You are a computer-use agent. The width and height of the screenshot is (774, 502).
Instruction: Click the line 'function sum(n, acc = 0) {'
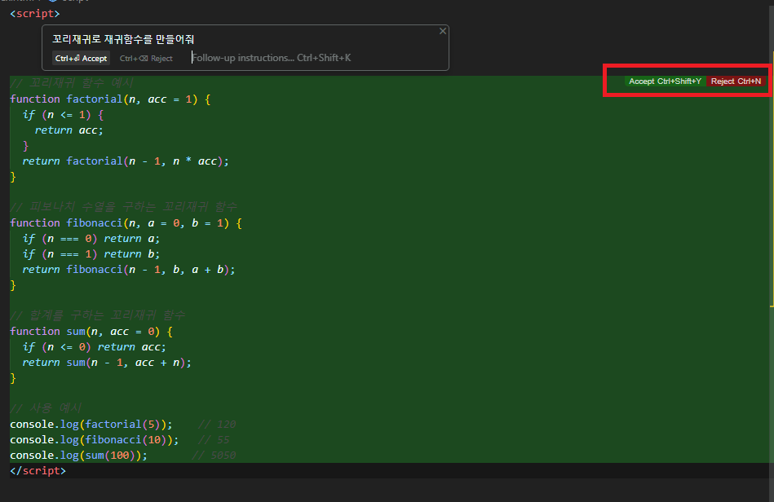(x=91, y=332)
